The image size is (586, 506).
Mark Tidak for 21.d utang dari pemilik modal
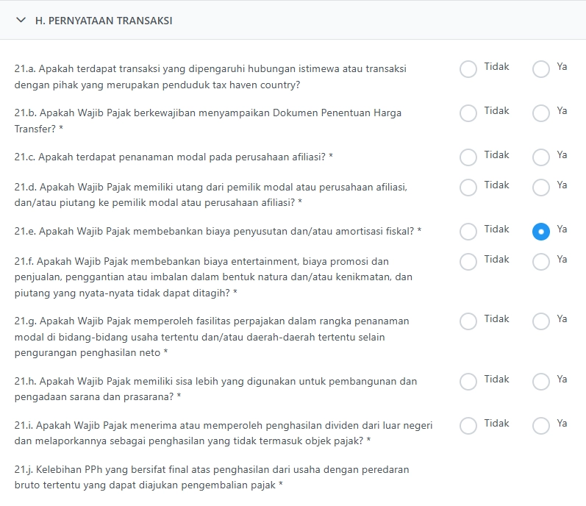click(x=468, y=188)
